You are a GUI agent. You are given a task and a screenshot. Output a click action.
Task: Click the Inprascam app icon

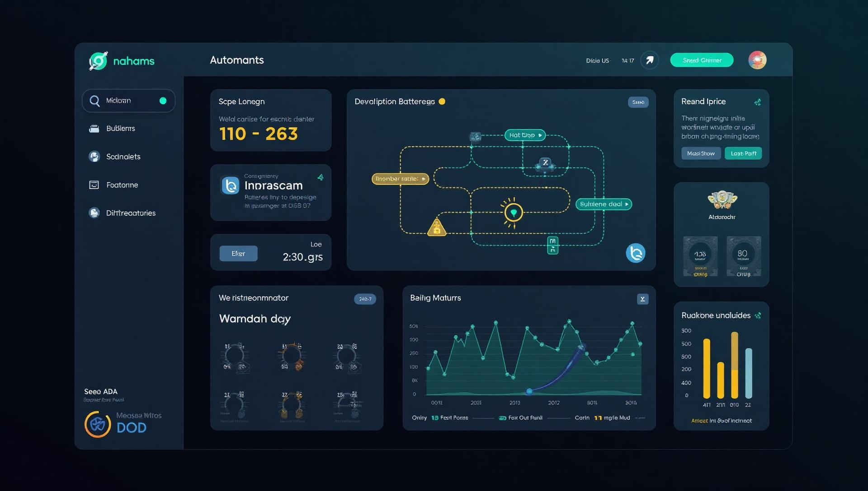tap(230, 185)
